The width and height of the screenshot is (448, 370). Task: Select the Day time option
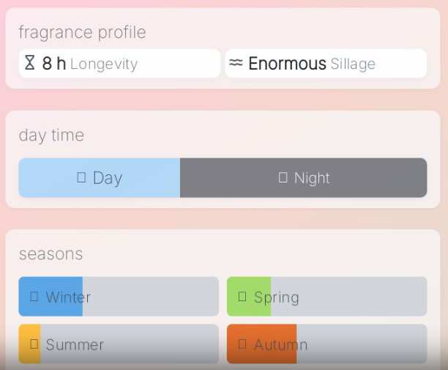[x=107, y=178]
